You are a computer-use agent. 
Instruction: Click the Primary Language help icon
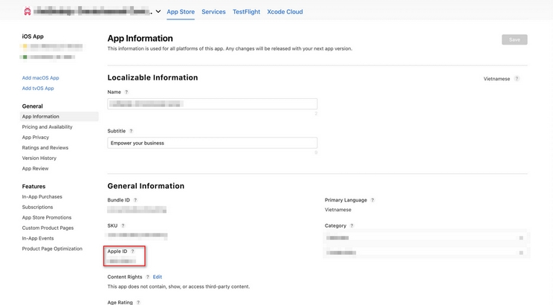tap(372, 200)
